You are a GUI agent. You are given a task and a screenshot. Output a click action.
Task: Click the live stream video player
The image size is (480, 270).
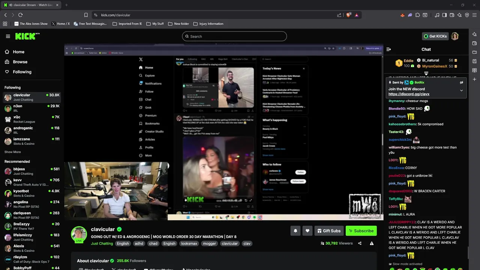pyautogui.click(x=223, y=132)
